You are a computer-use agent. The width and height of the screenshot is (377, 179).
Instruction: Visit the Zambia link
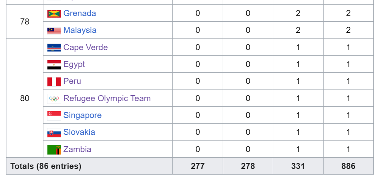[77, 149]
